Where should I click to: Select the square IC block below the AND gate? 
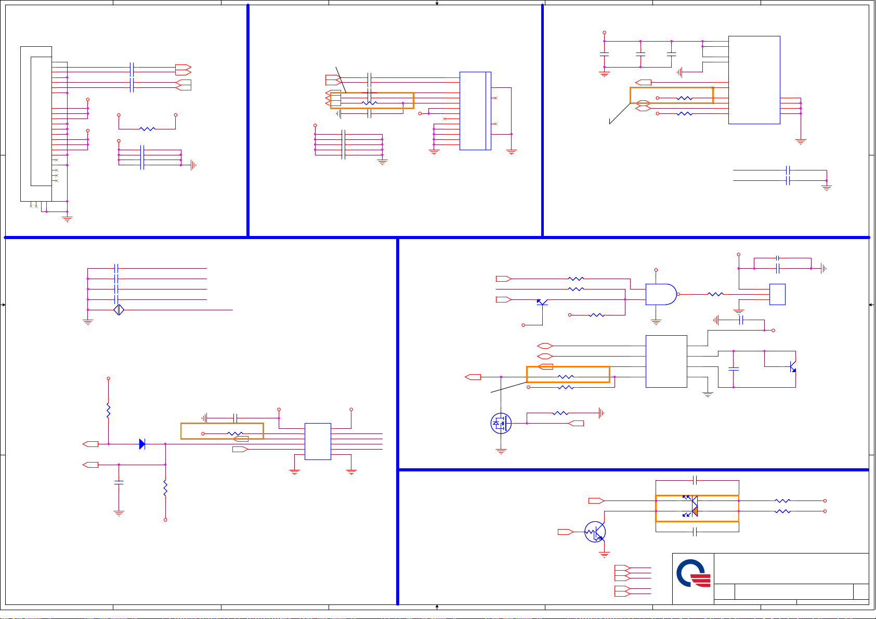(666, 361)
